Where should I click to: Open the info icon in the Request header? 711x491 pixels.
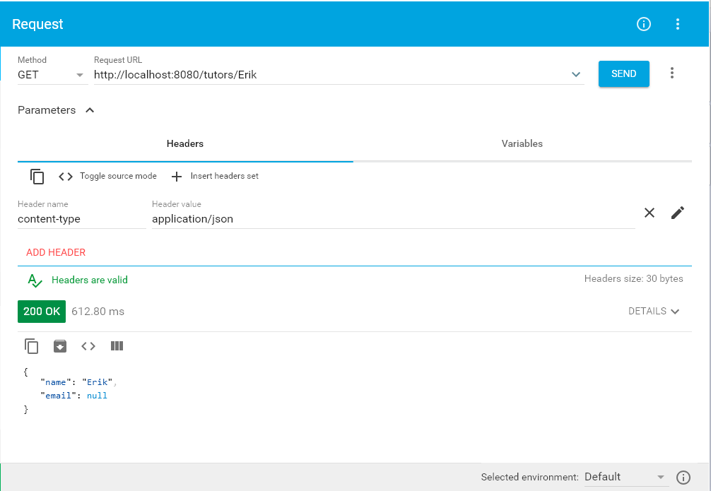click(x=644, y=24)
